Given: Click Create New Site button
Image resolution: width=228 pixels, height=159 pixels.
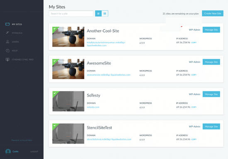Looking at the screenshot, I should [213, 13].
